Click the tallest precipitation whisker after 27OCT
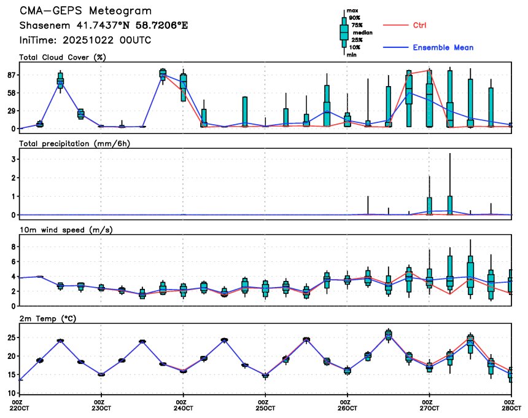 pos(450,184)
